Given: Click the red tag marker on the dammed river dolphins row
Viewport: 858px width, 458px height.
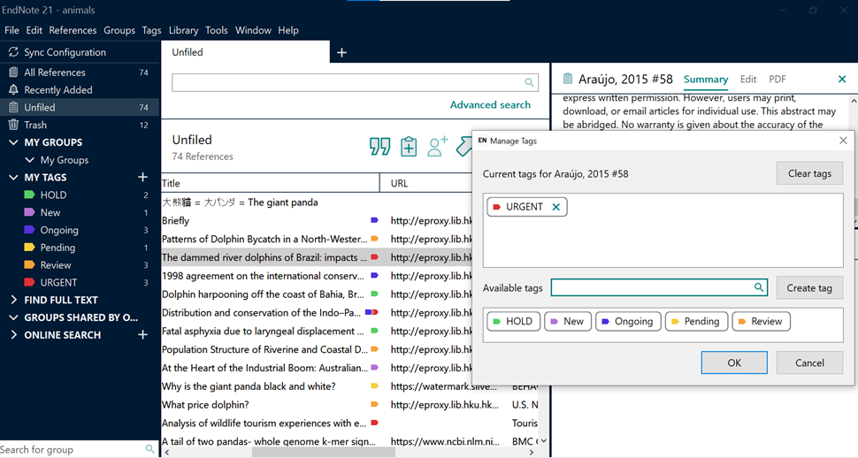Looking at the screenshot, I should (375, 256).
